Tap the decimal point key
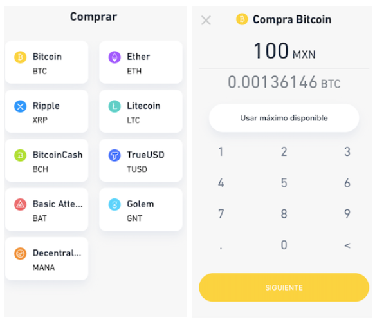This screenshot has height=326, width=384. [x=221, y=248]
